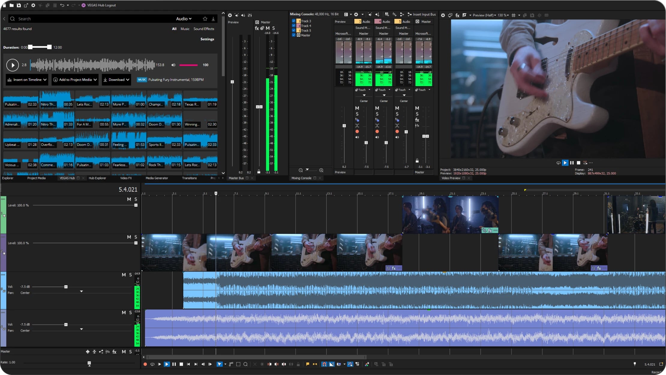Uncheck the Track 5 checkbox in Mixing Console
This screenshot has width=666, height=375.
click(294, 30)
